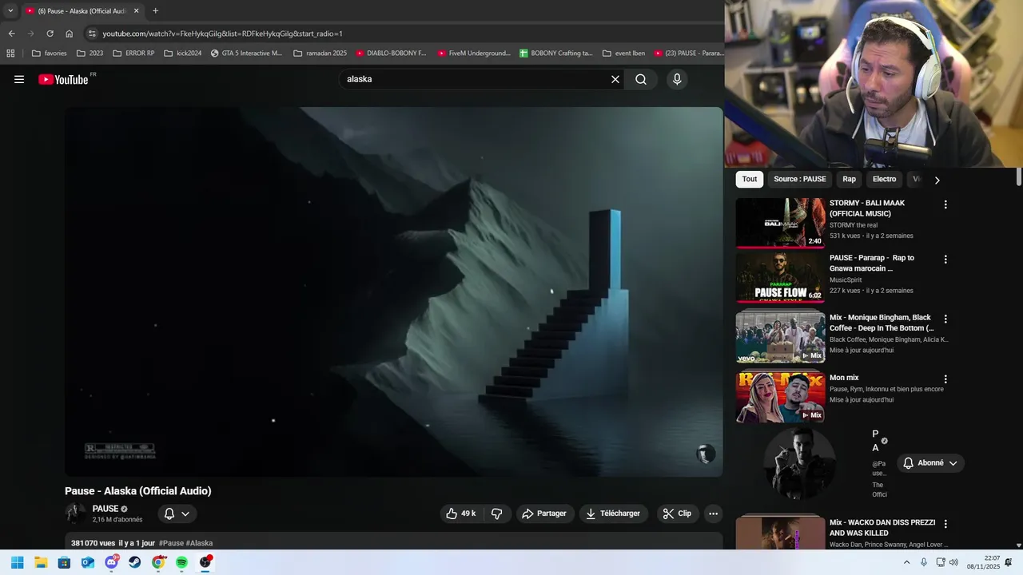The width and height of the screenshot is (1023, 575).
Task: Open the Mon mix playlist title
Action: click(x=844, y=378)
